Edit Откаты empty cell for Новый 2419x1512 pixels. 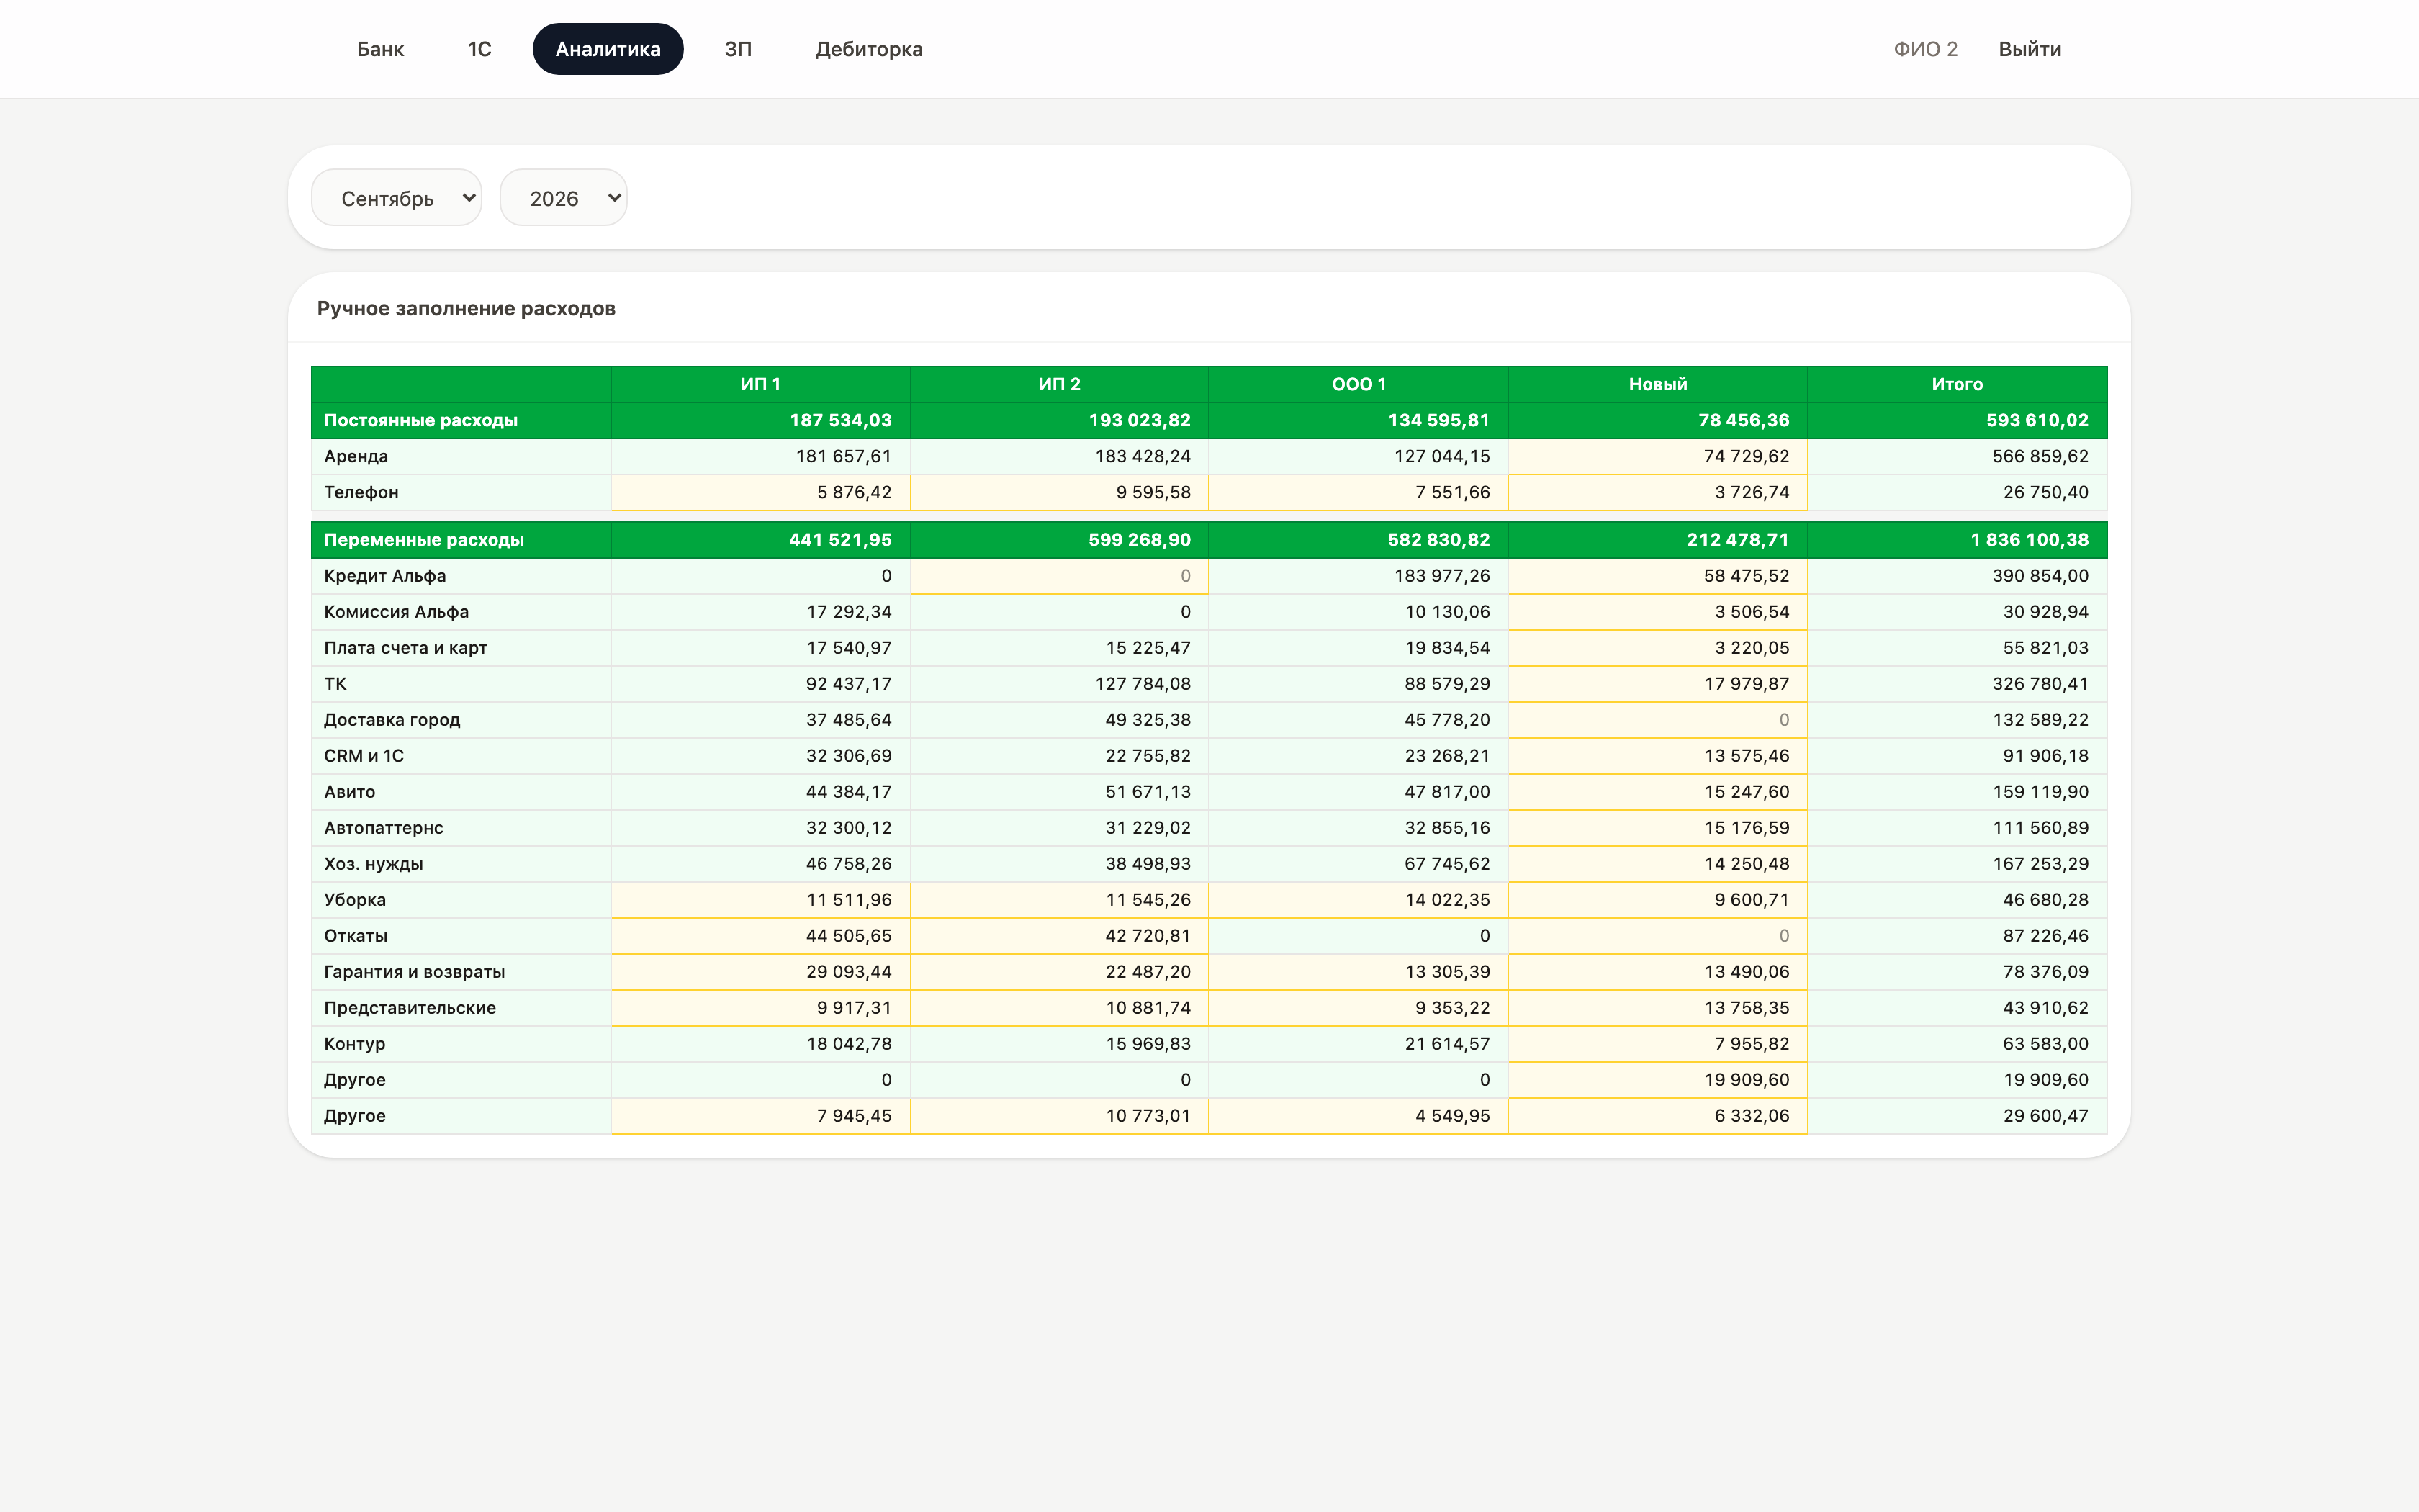pyautogui.click(x=1657, y=936)
